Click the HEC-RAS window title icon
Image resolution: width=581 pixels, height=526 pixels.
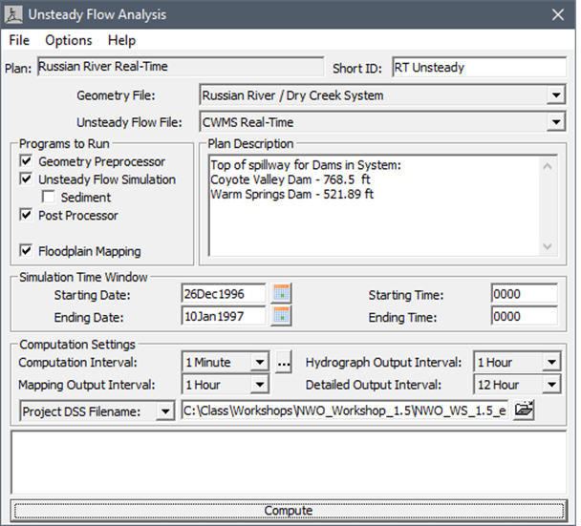(x=13, y=14)
